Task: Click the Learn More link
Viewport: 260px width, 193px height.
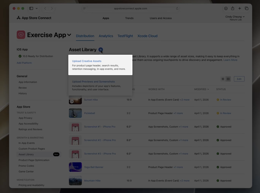Action: [x=230, y=60]
